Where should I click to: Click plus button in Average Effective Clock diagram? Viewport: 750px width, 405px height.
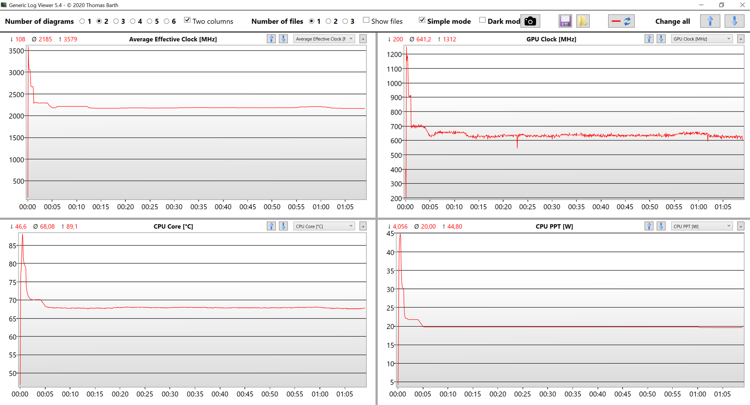click(x=363, y=39)
